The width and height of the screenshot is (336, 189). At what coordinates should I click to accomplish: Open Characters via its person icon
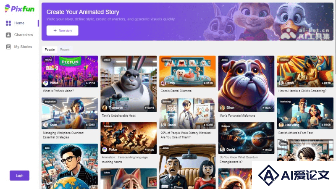coord(8,35)
